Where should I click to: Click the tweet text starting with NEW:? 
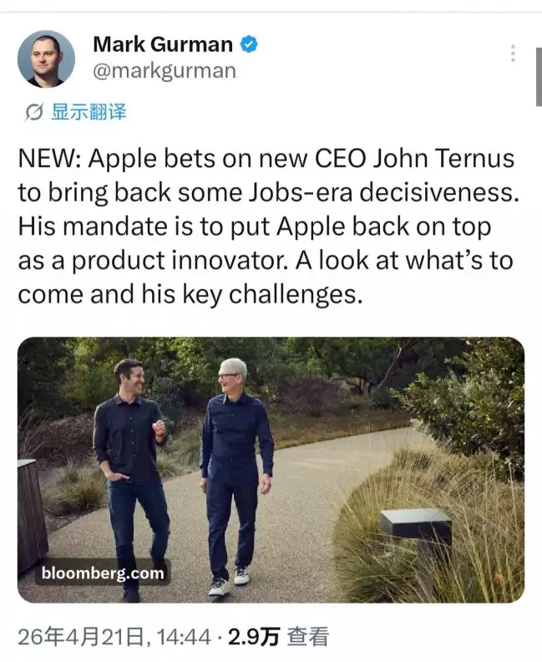(x=269, y=227)
